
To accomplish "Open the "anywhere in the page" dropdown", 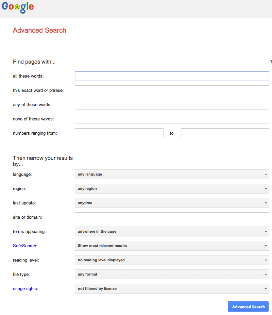I will tap(172, 231).
